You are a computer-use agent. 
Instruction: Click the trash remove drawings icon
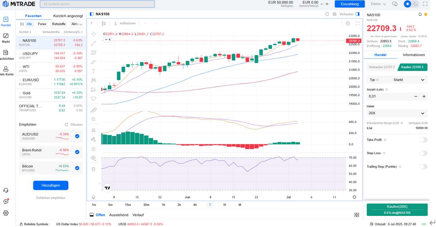coord(94,169)
